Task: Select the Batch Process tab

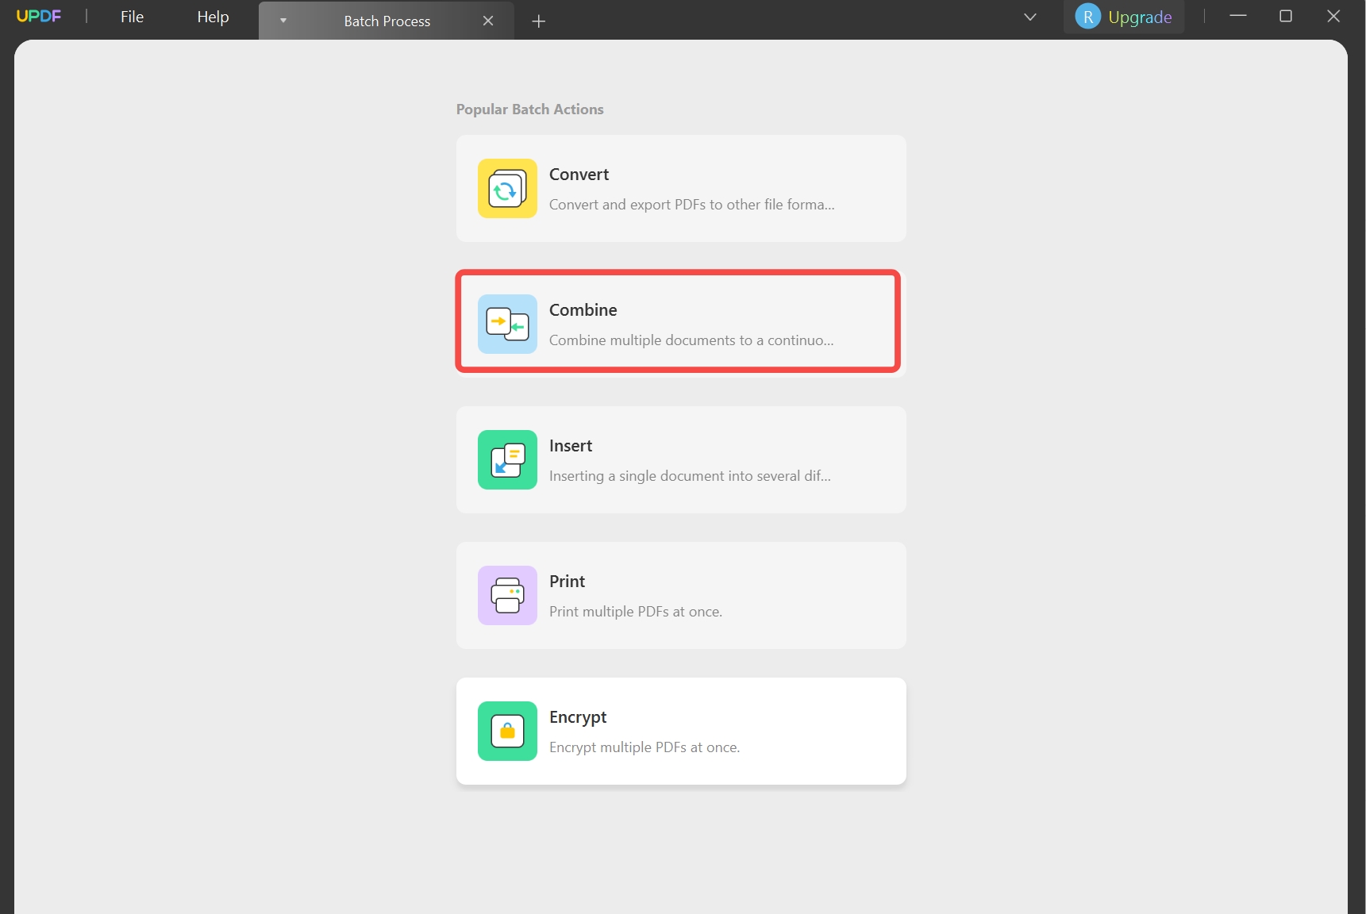Action: pos(387,21)
